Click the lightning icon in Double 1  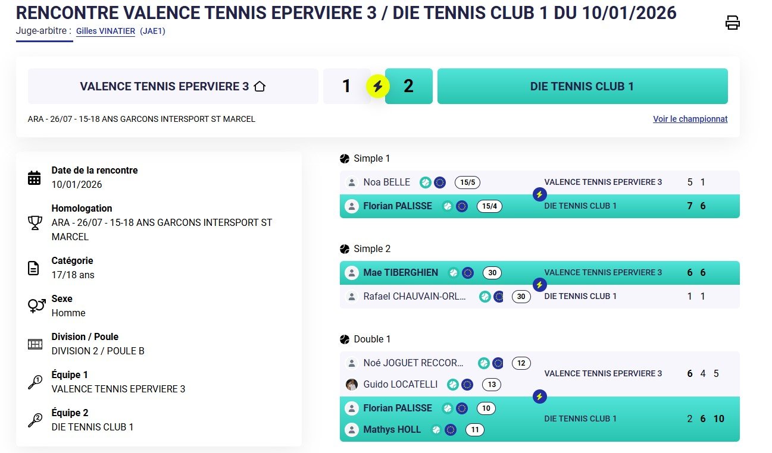pos(539,397)
